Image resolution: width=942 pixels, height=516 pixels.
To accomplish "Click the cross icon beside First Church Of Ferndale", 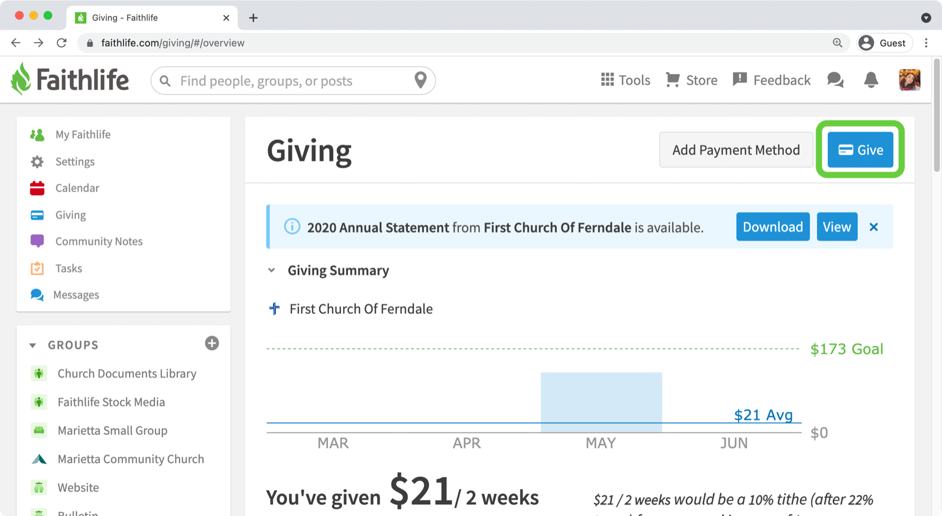I will pos(274,309).
